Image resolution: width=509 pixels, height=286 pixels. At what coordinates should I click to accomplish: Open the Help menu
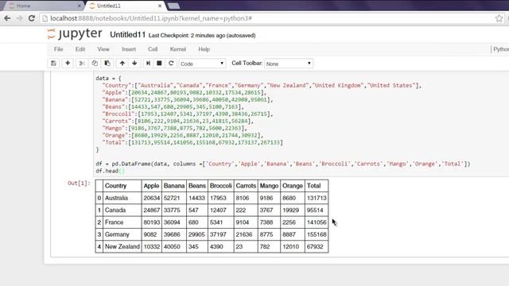coord(204,49)
